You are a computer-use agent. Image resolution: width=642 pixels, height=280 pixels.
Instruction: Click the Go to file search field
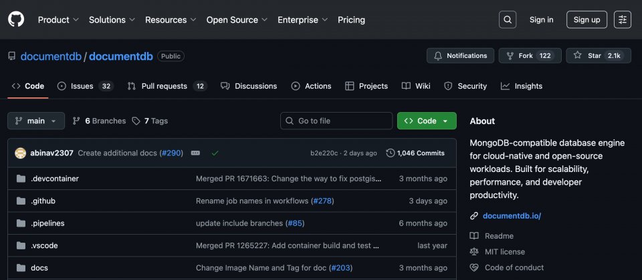pos(336,121)
